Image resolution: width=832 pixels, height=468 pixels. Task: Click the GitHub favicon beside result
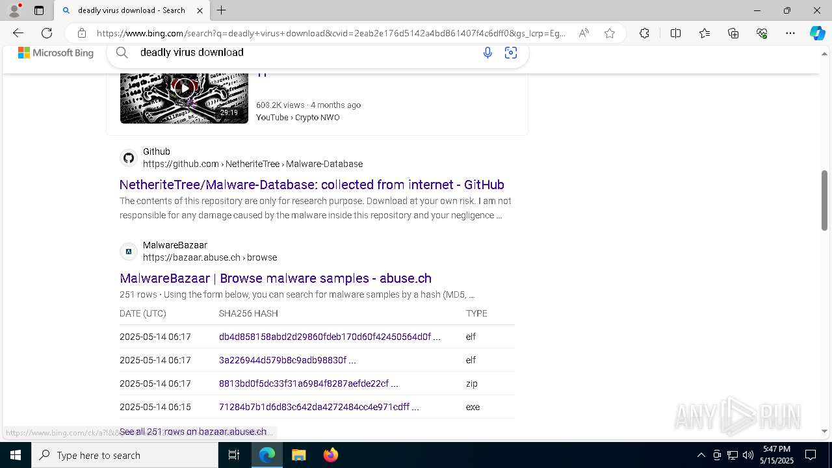129,158
